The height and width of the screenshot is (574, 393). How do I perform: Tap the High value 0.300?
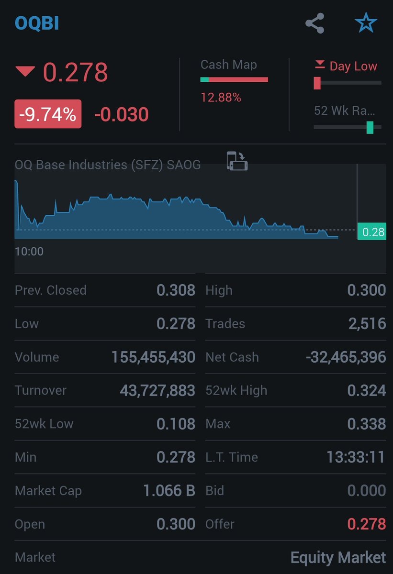coord(367,290)
